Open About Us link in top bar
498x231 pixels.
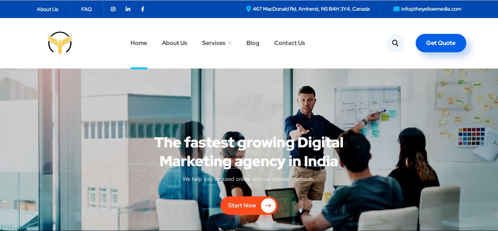pyautogui.click(x=48, y=9)
